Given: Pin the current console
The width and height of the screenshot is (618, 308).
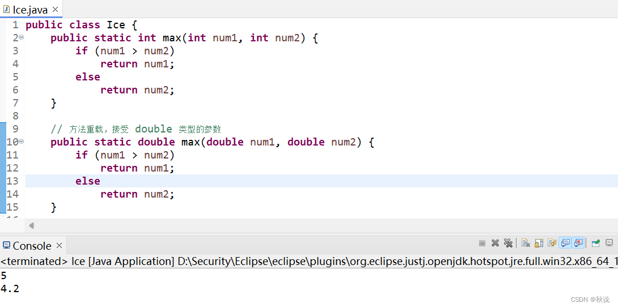Looking at the screenshot, I should 595,243.
